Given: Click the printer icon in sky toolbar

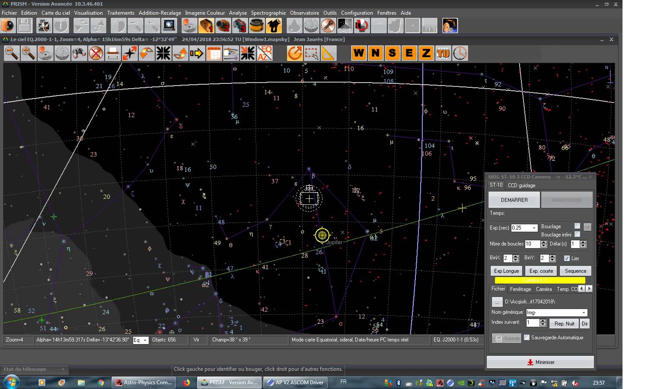Looking at the screenshot, I should click(113, 53).
